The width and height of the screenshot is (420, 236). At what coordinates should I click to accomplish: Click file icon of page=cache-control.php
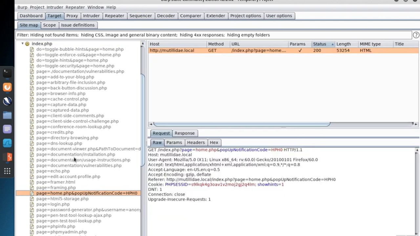click(32, 99)
